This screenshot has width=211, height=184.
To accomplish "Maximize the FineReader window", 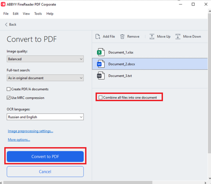I will pos(193,4).
